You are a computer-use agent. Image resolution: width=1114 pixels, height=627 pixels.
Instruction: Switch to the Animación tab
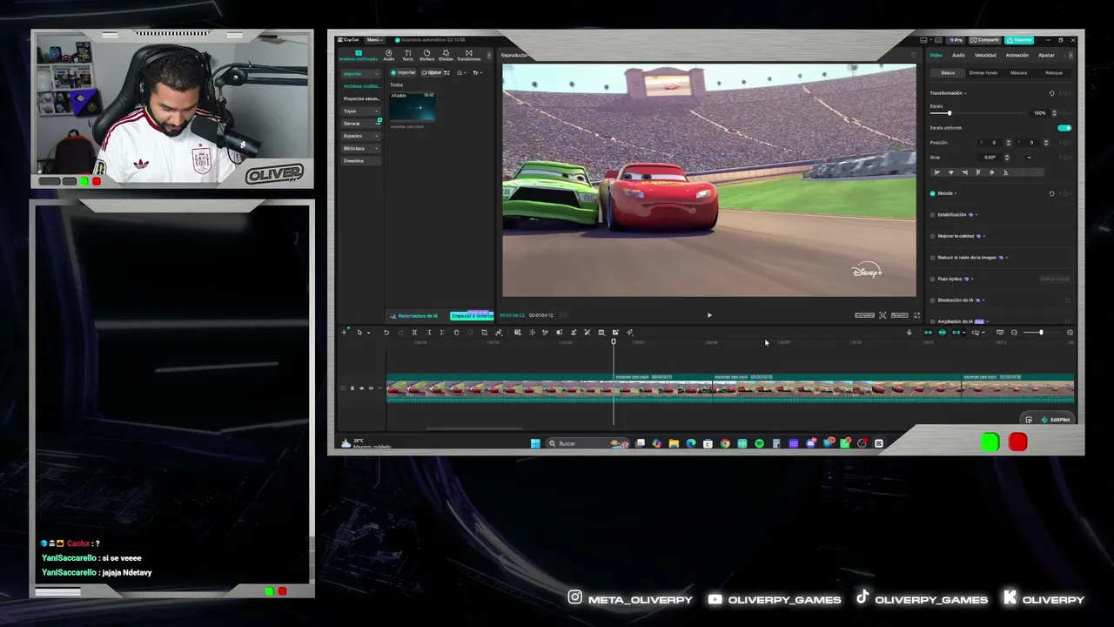pyautogui.click(x=1017, y=55)
